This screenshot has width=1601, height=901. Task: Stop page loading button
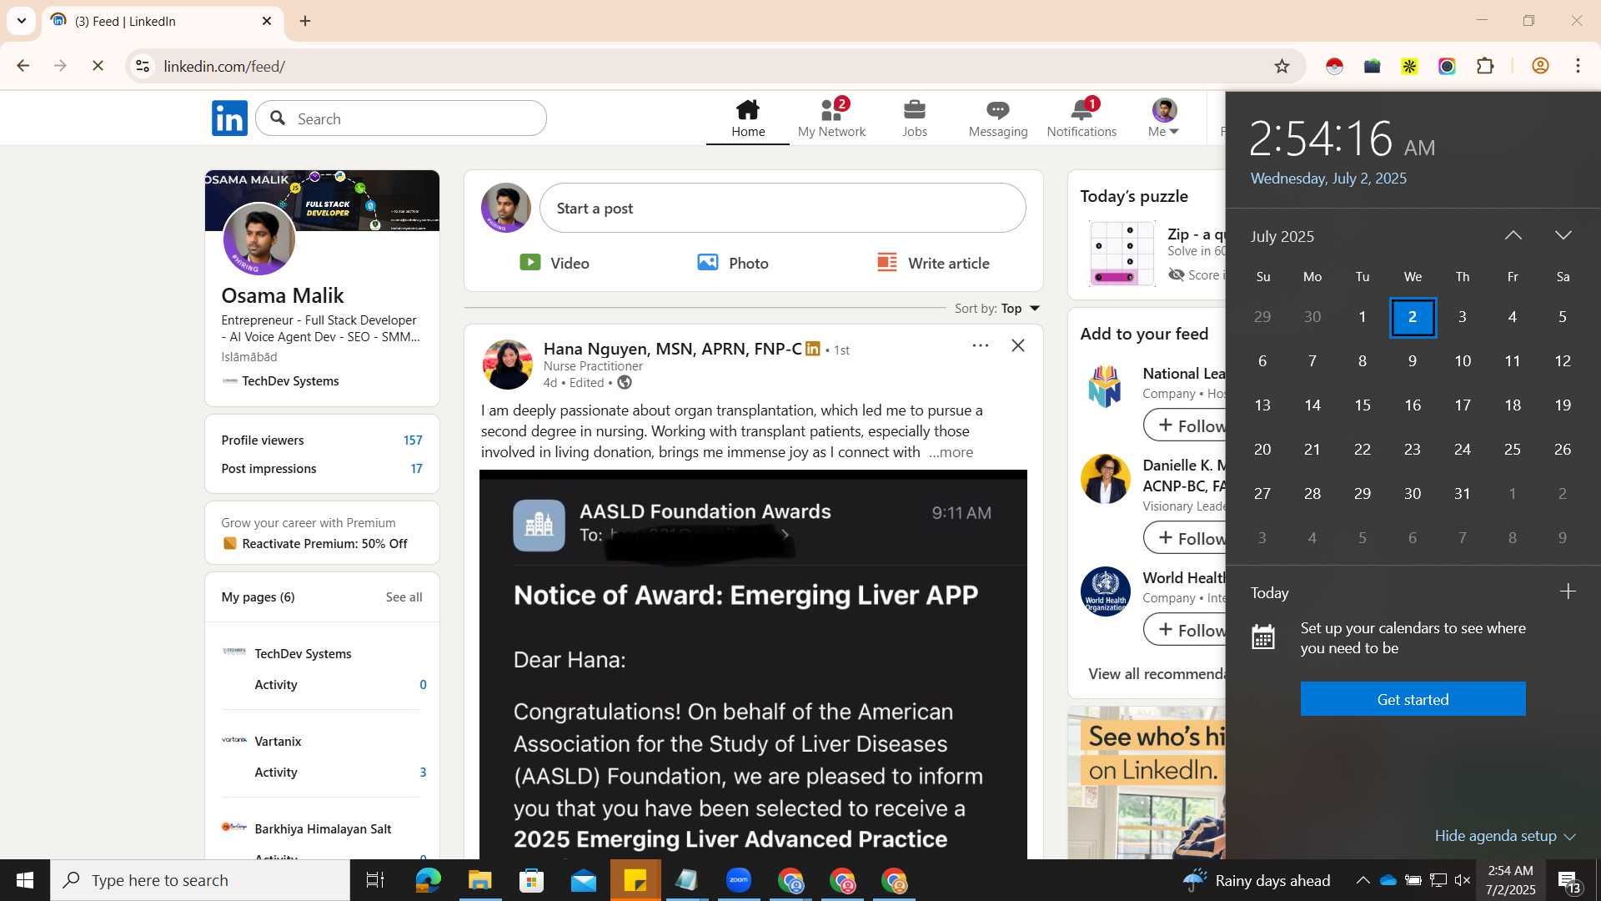pos(98,66)
